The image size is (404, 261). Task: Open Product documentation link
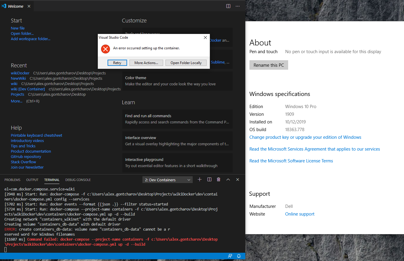point(31,151)
